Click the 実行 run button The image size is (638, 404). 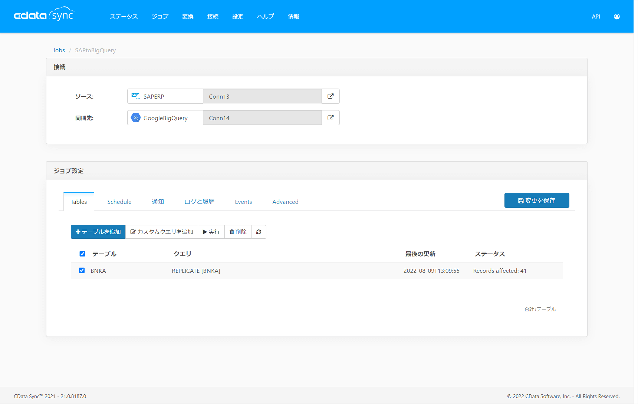[x=211, y=232]
